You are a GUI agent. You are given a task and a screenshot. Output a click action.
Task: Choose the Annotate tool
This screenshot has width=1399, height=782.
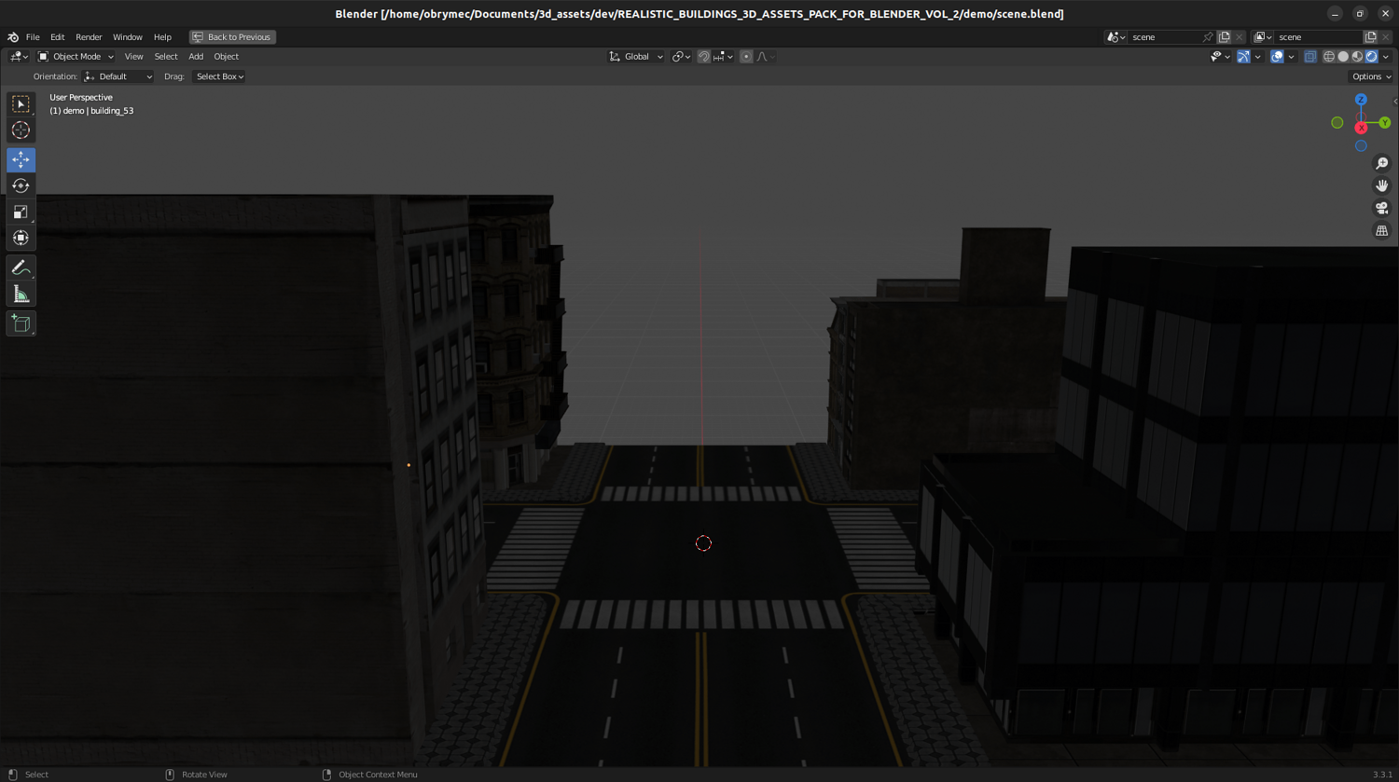coord(21,268)
